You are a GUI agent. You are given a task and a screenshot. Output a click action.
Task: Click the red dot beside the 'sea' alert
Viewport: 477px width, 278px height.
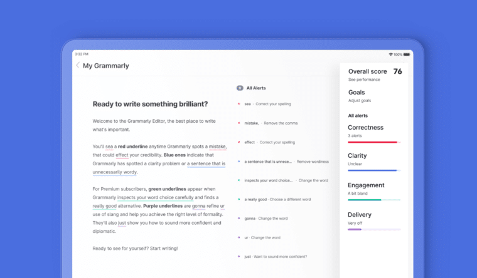[x=239, y=104]
